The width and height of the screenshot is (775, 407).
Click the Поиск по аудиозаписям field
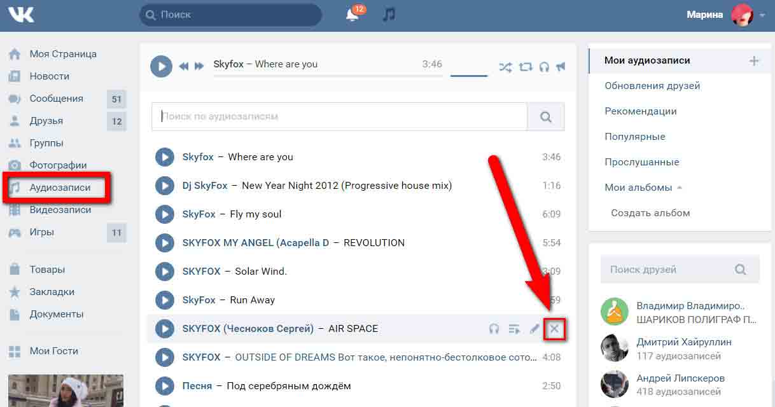340,117
